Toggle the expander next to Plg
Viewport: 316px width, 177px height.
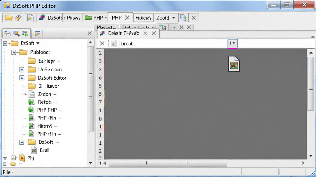pos(13,158)
